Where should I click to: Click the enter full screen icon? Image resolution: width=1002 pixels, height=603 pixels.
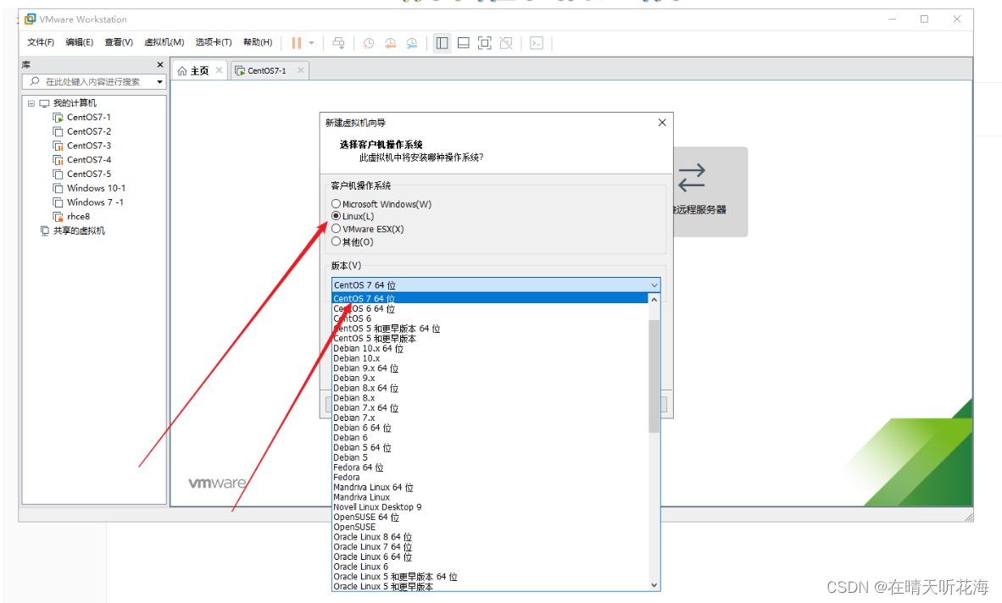point(485,42)
